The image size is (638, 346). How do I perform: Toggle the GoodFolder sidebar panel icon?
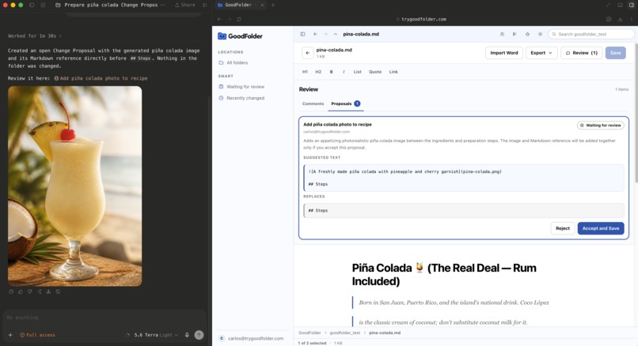click(302, 34)
